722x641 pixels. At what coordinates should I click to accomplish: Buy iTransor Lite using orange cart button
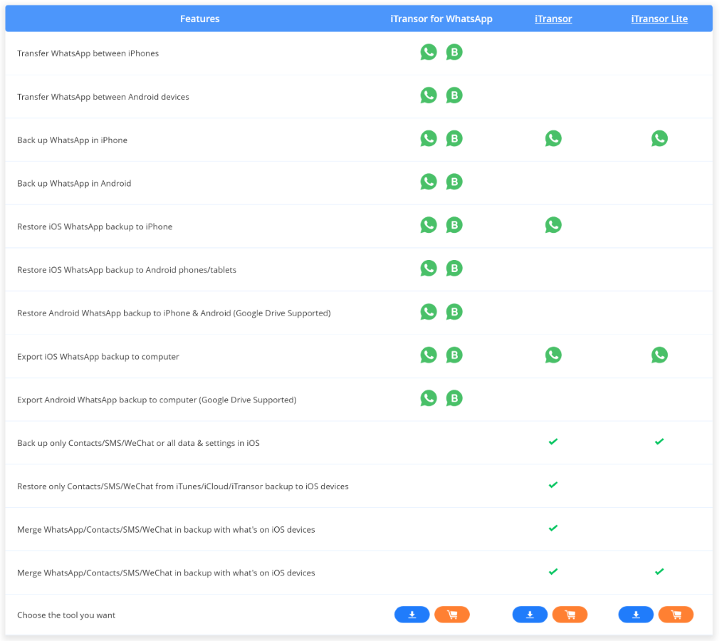click(x=676, y=615)
